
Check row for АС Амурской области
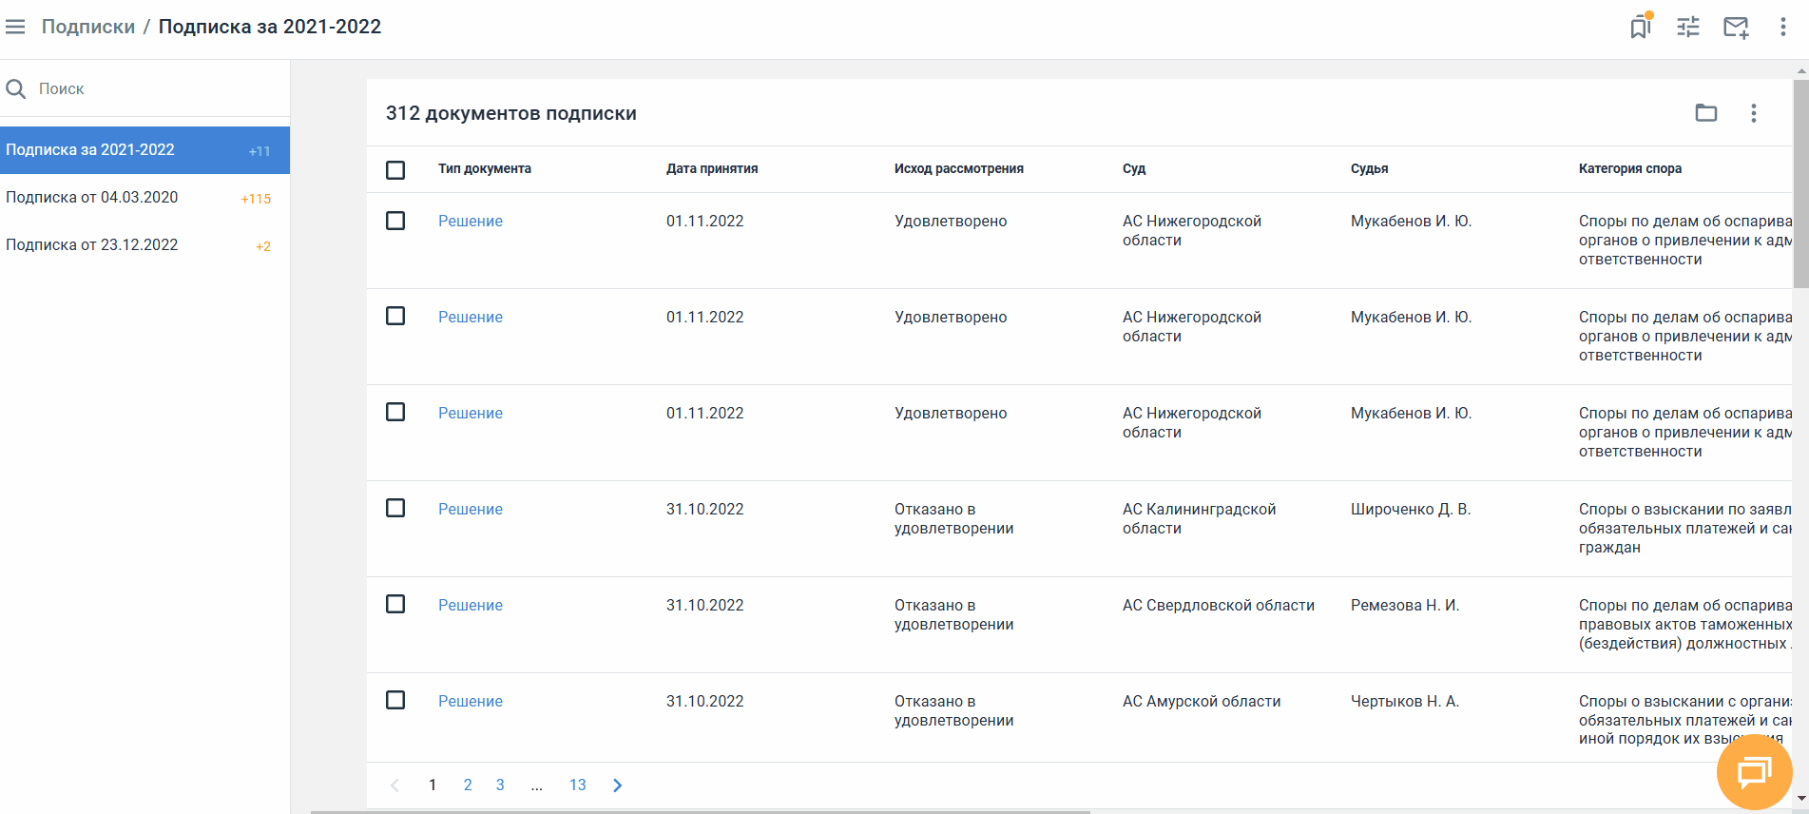(x=395, y=700)
